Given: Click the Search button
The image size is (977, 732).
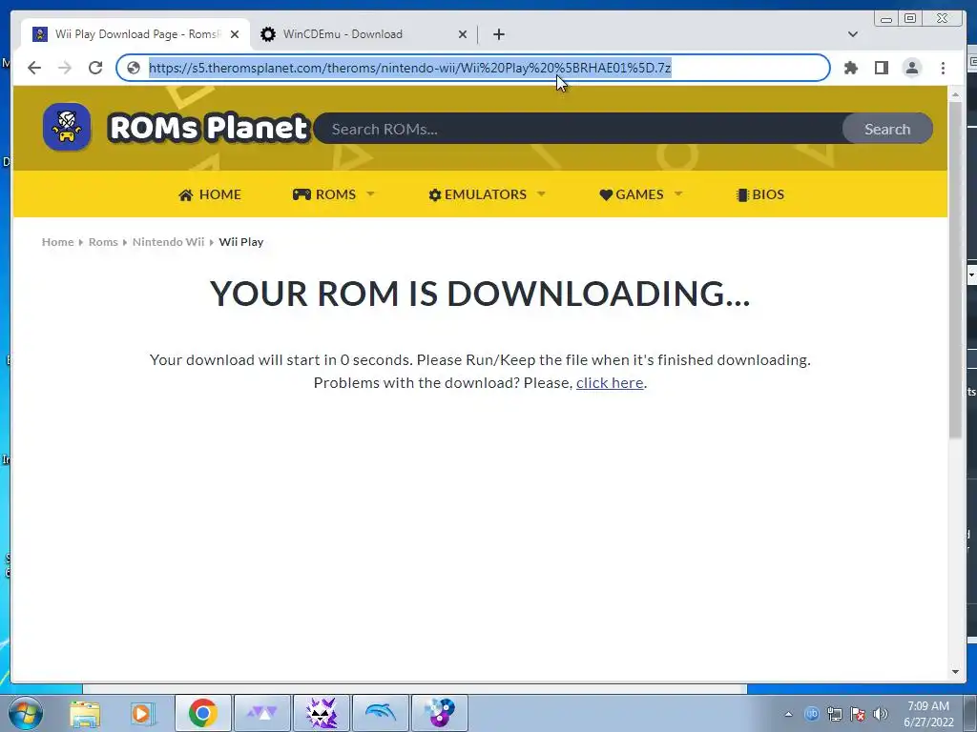Looking at the screenshot, I should [x=887, y=129].
